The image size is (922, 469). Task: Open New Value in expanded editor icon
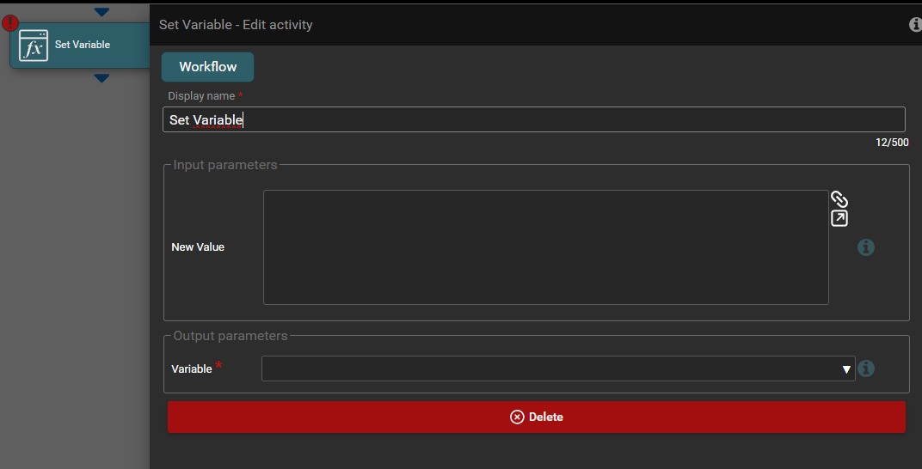[x=839, y=218]
